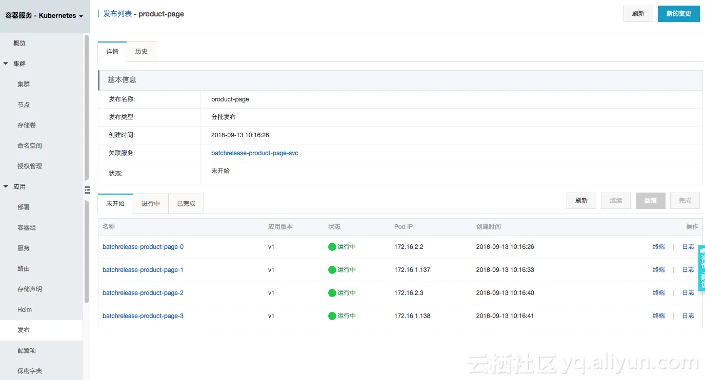
Task: Open 部署 in sidebar
Action: click(24, 207)
